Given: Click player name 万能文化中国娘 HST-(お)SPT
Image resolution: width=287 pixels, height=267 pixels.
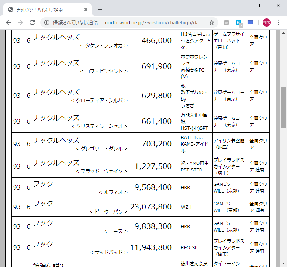Looking at the screenshot, I should pyautogui.click(x=194, y=121).
